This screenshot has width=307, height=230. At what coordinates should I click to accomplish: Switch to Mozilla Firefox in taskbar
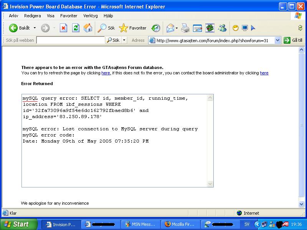pyautogui.click(x=180, y=224)
